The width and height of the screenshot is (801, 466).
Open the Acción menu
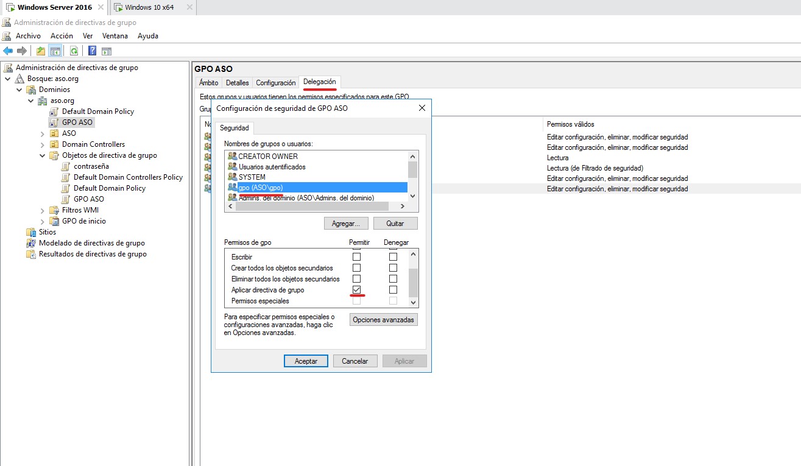(x=62, y=36)
